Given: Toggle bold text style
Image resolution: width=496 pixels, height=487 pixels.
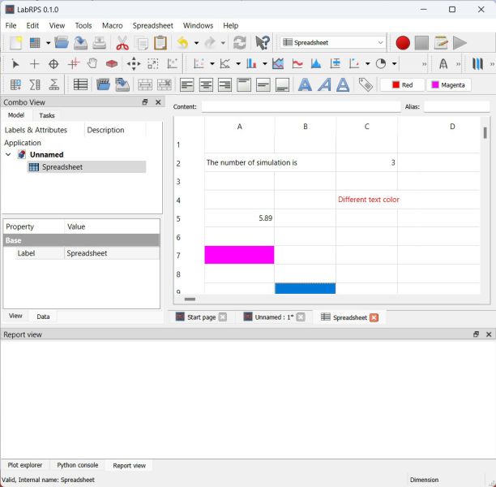Looking at the screenshot, I should [305, 85].
